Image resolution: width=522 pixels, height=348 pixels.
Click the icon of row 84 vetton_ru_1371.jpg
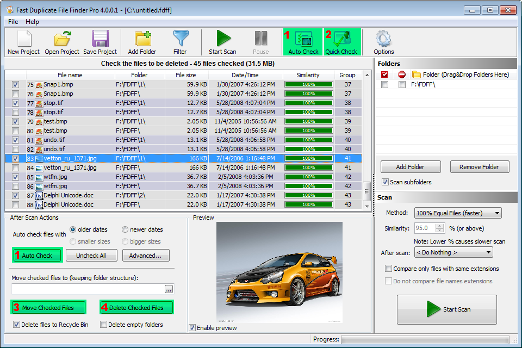click(x=39, y=168)
